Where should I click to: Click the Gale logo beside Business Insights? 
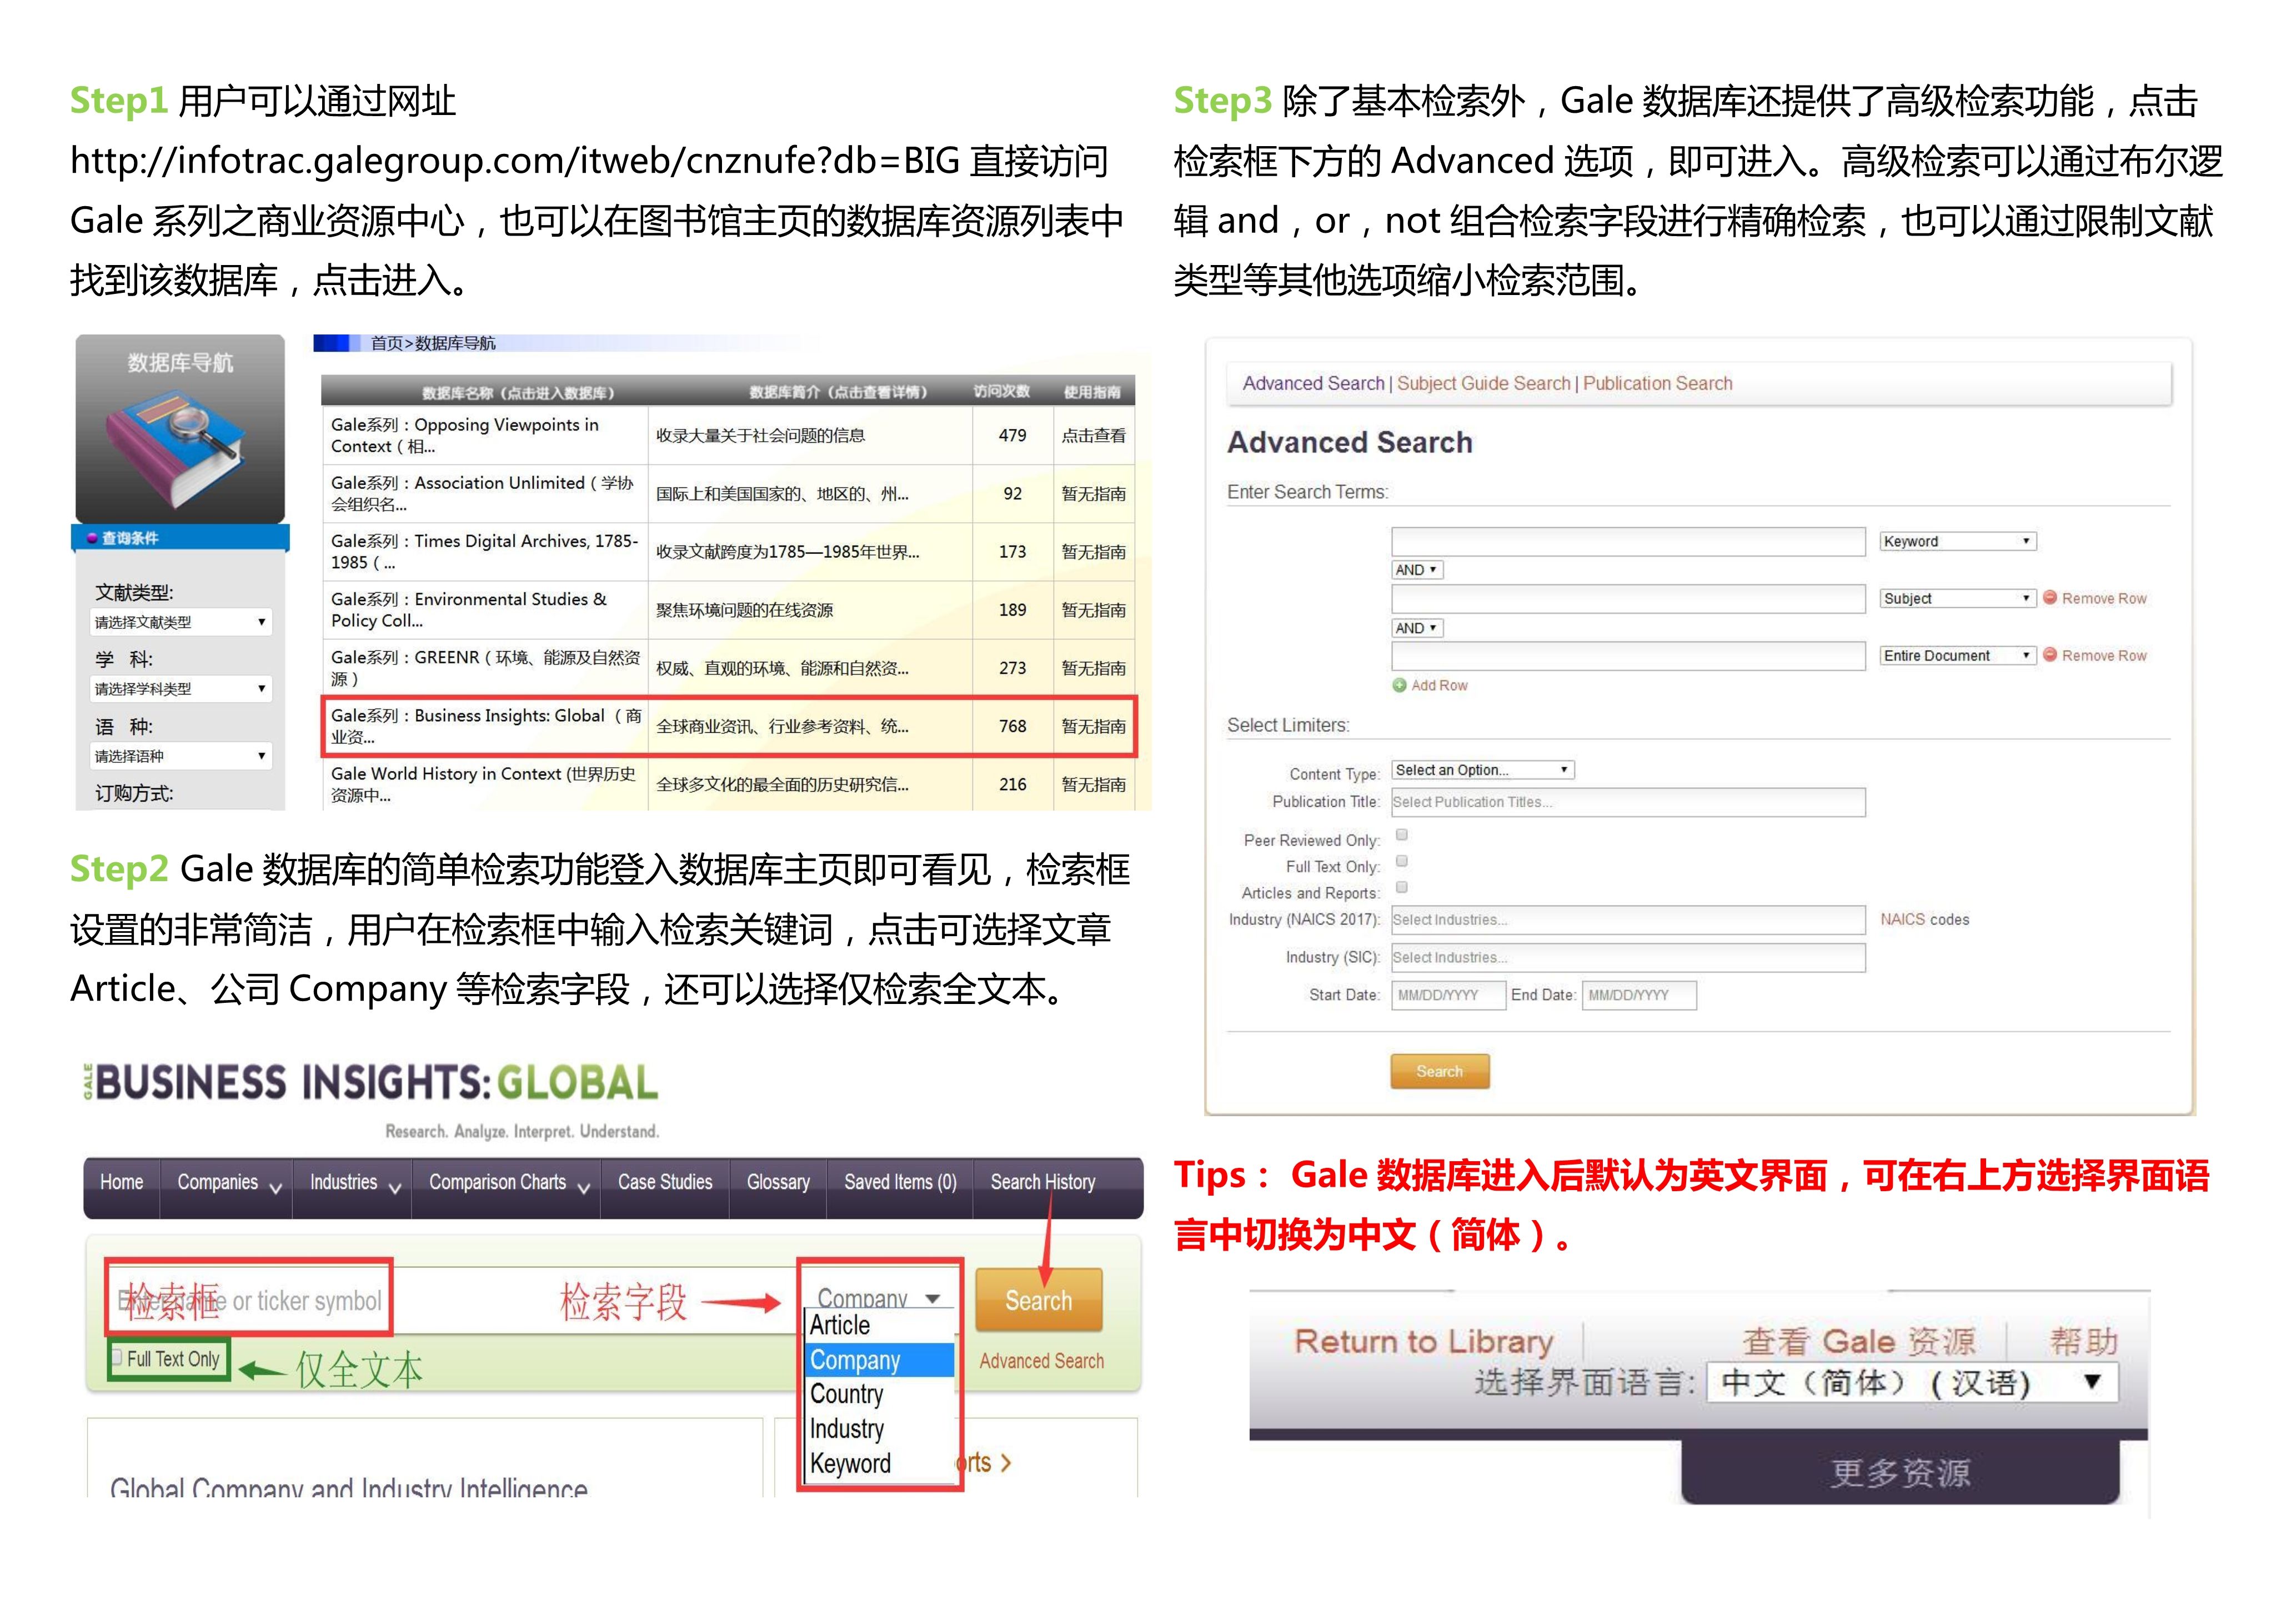click(x=88, y=1082)
